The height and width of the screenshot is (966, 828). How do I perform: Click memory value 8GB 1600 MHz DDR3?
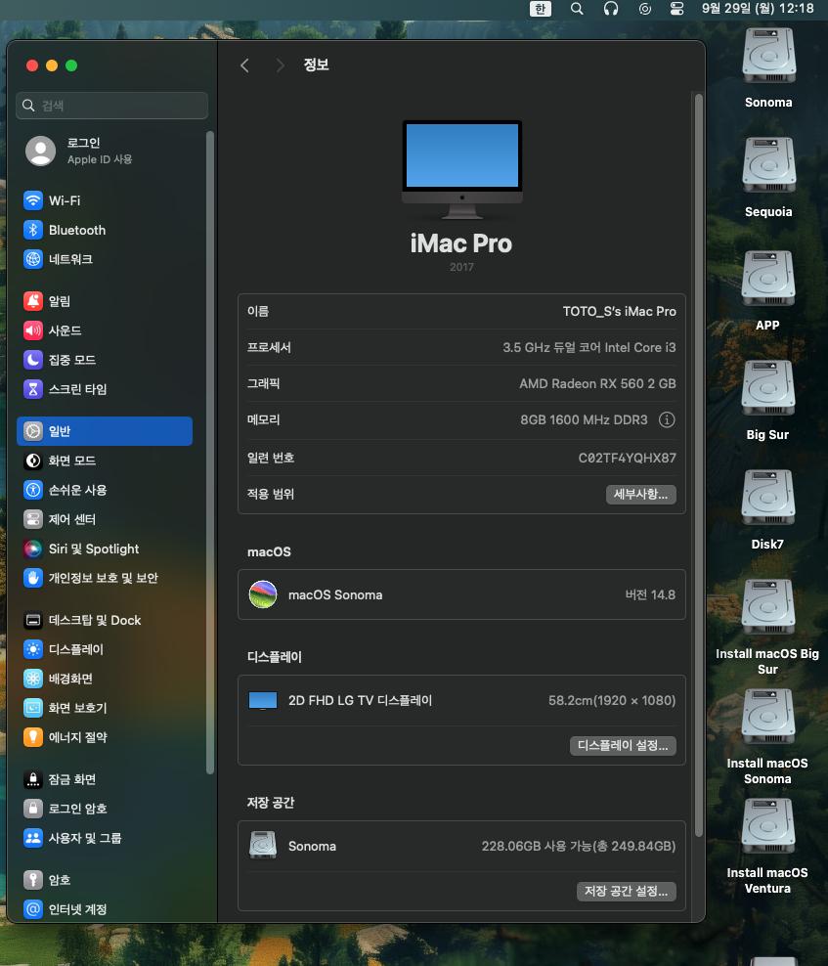click(584, 419)
